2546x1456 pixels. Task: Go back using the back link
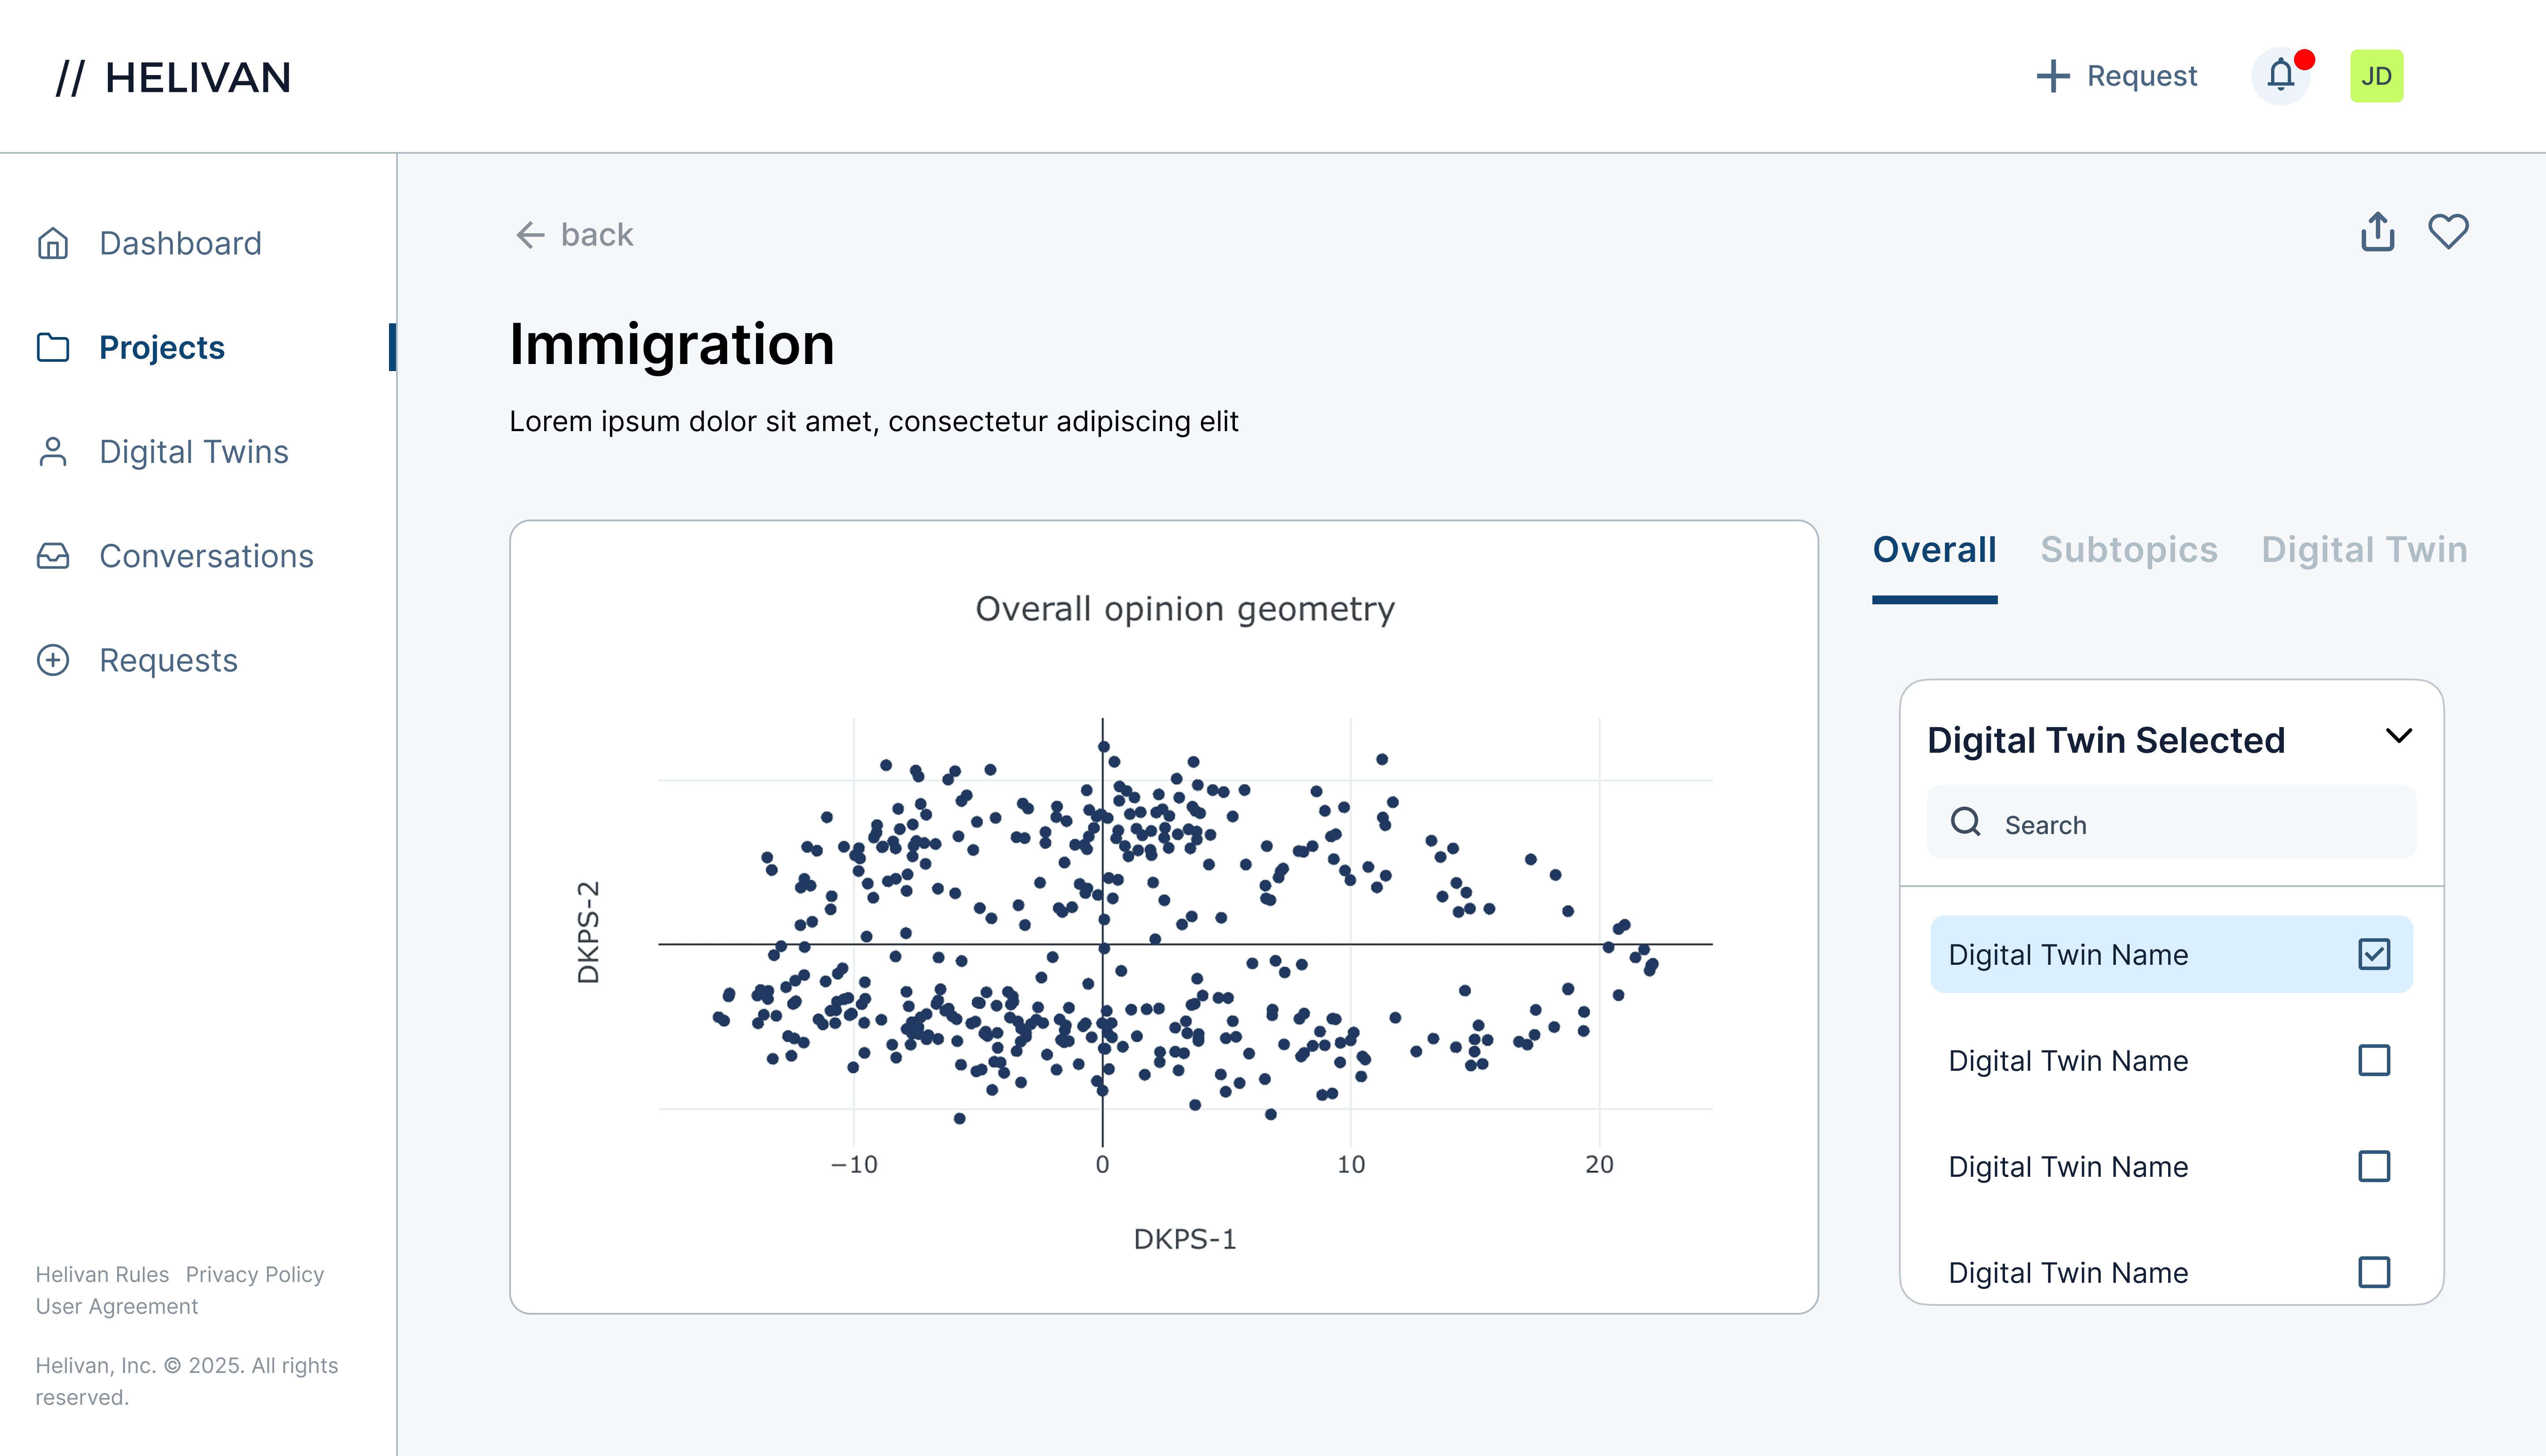pos(574,235)
